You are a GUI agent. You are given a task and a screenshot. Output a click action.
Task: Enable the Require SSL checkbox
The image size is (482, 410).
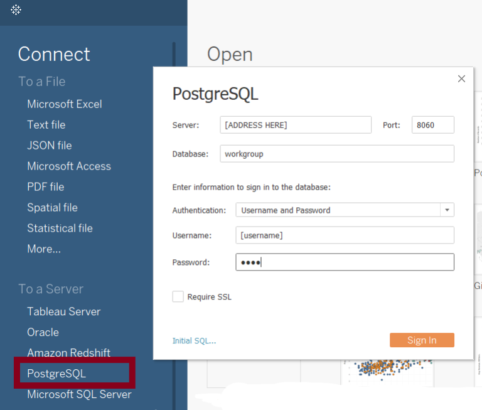click(178, 297)
